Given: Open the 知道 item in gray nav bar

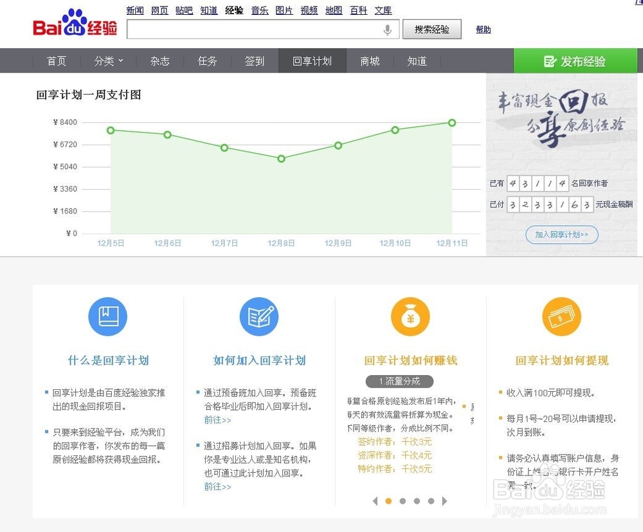Looking at the screenshot, I should [417, 61].
